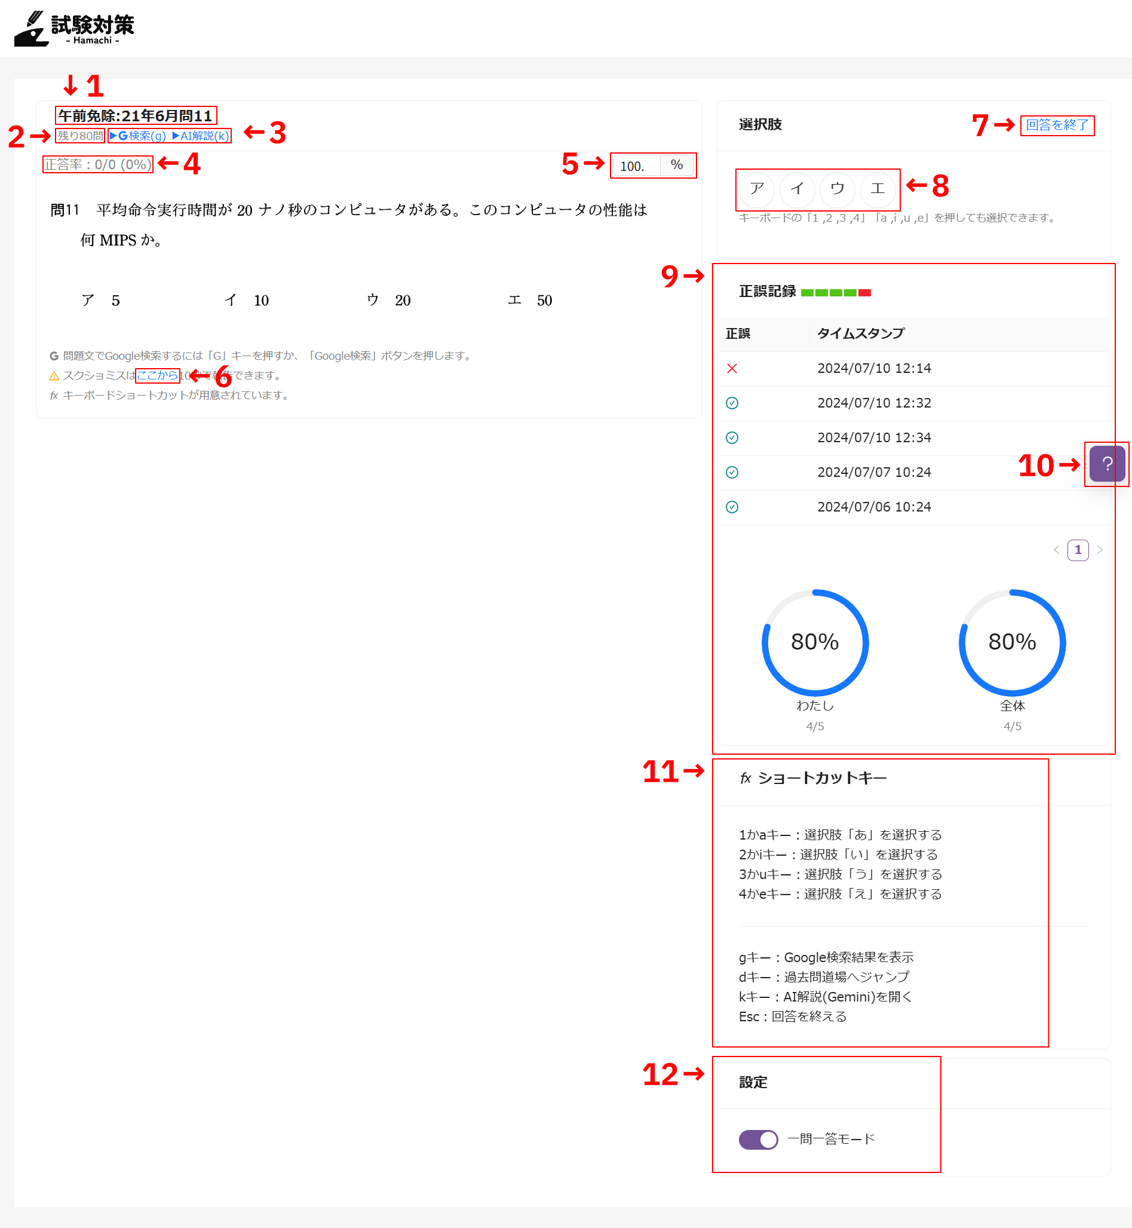Click the 100% zoom input field
The image size is (1132, 1228).
[x=636, y=166]
